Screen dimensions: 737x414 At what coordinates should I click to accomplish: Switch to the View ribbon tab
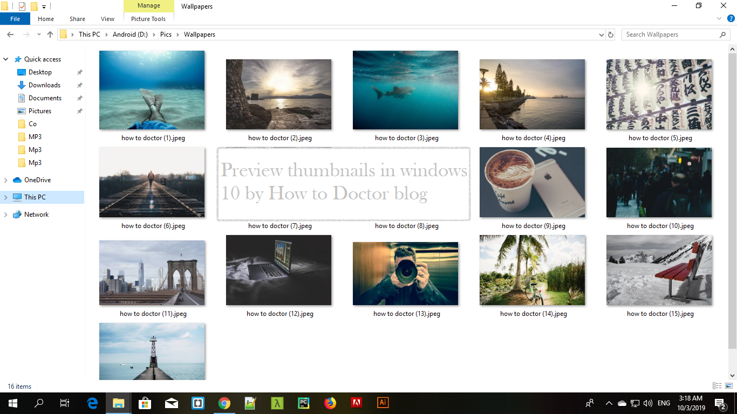pyautogui.click(x=107, y=18)
